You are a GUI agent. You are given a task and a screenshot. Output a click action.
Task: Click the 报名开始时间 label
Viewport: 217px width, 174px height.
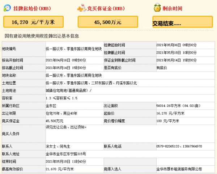12,60
